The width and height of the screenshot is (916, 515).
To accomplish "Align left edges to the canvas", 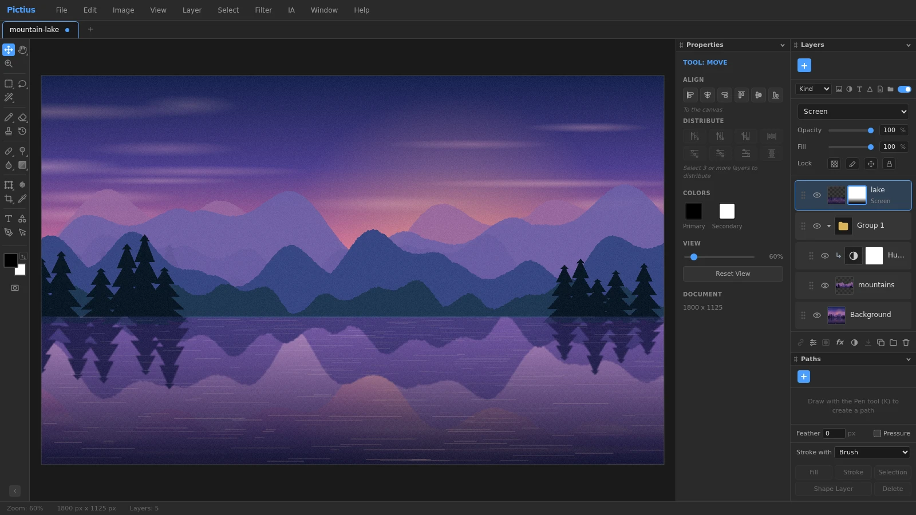I will click(x=690, y=95).
